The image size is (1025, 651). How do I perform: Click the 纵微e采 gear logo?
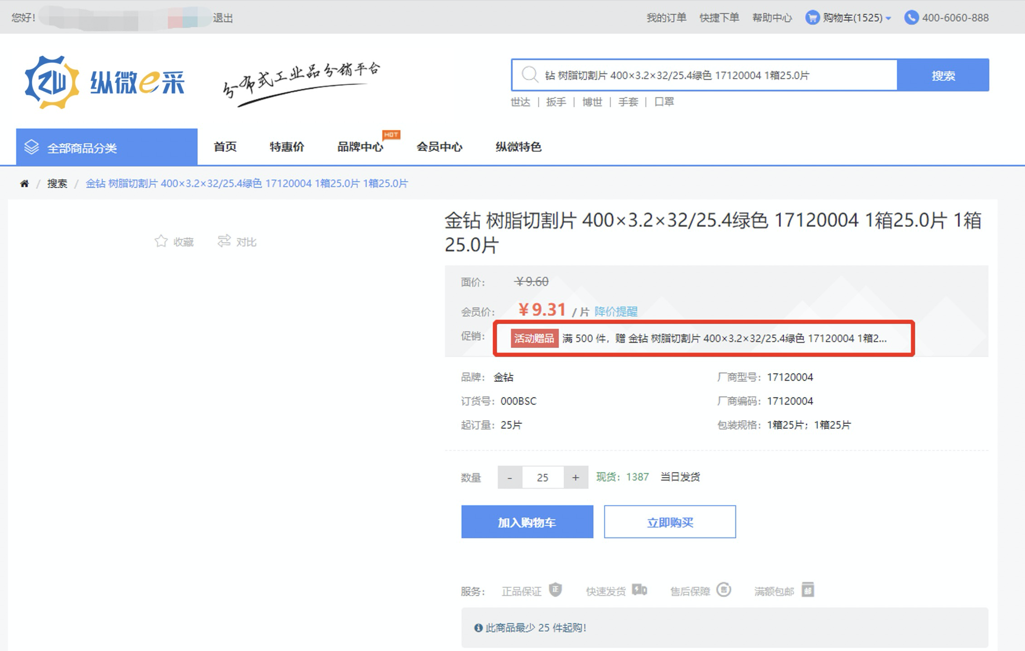pos(52,82)
